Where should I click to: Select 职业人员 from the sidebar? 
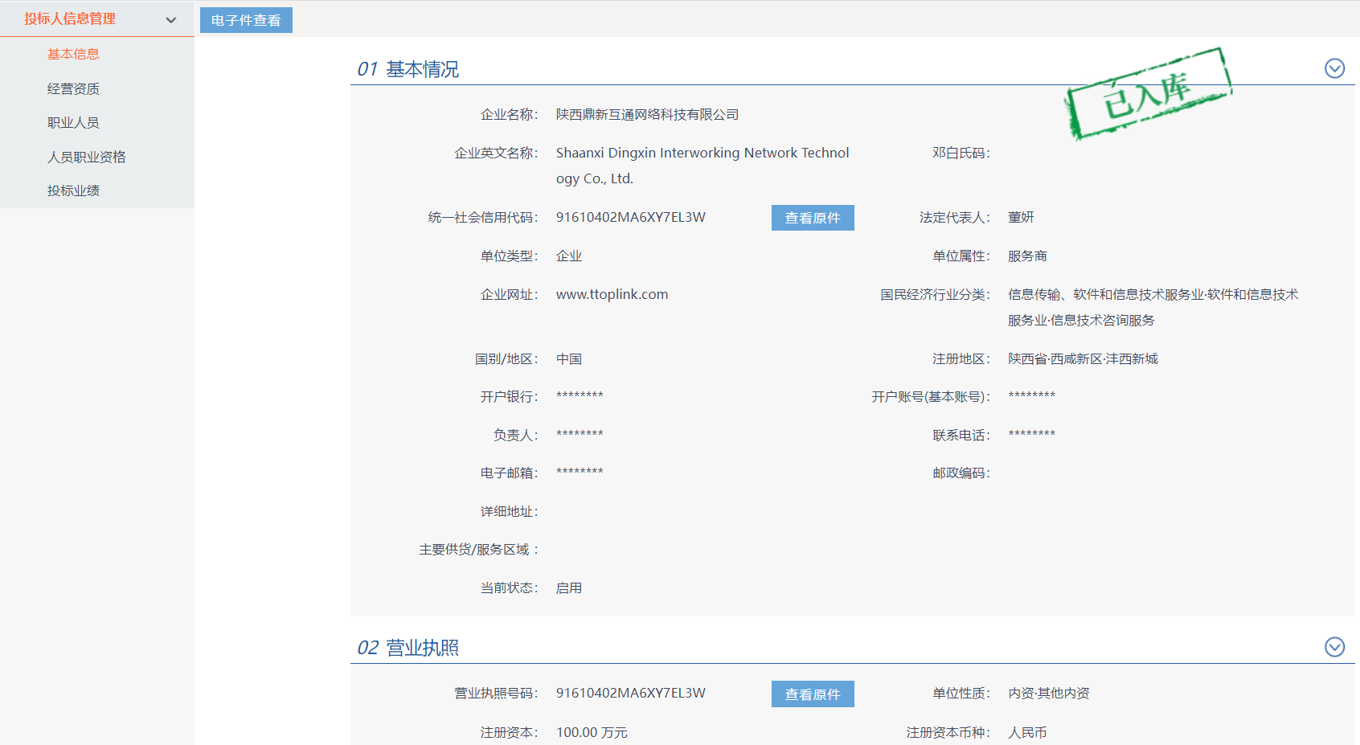coord(73,122)
